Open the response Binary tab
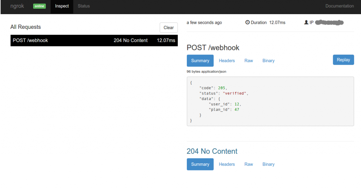Image resolution: width=361 pixels, height=188 pixels. click(268, 164)
